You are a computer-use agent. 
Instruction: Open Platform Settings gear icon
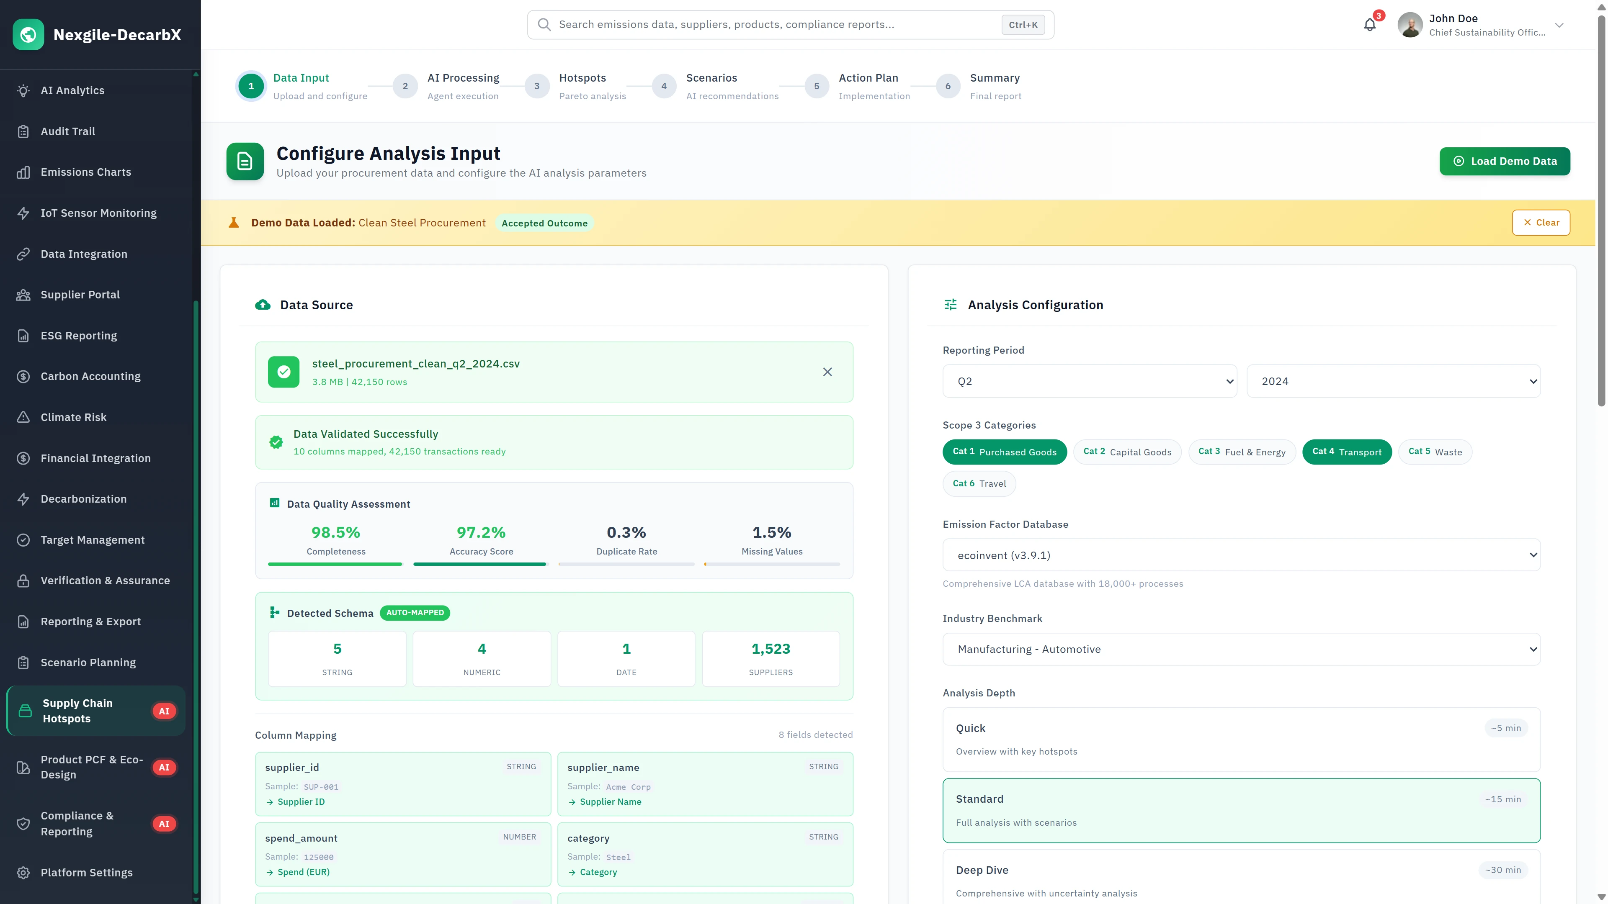(x=23, y=872)
